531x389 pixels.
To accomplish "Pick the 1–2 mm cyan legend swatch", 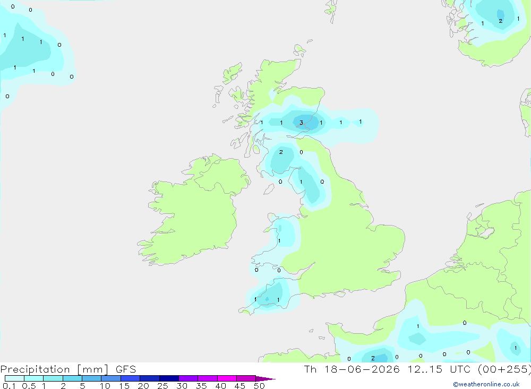I will click(53, 378).
